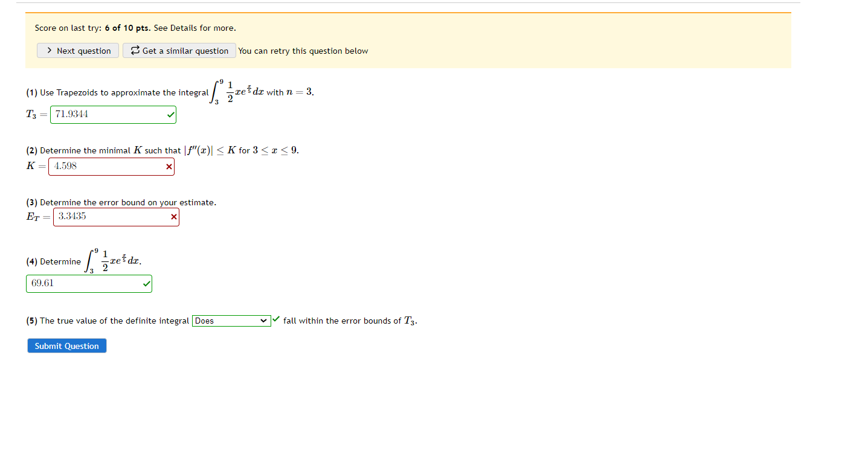The image size is (865, 454).
Task: Click the arrow icon on Next question button
Action: pyautogui.click(x=48, y=50)
